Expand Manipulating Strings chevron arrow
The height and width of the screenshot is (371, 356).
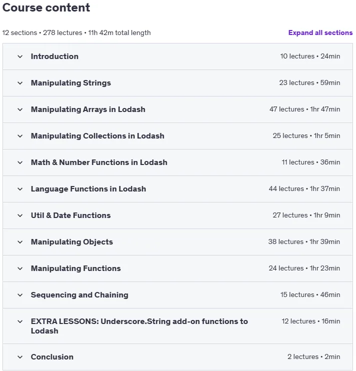tap(20, 83)
